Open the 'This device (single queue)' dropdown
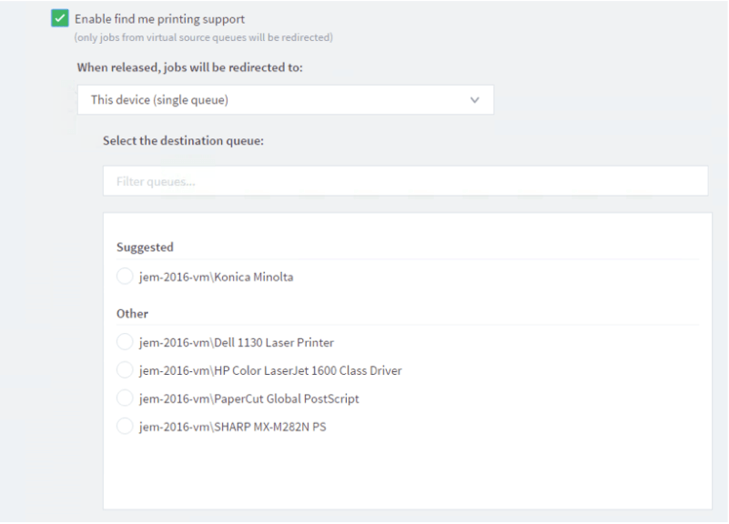The width and height of the screenshot is (729, 524). coord(286,100)
